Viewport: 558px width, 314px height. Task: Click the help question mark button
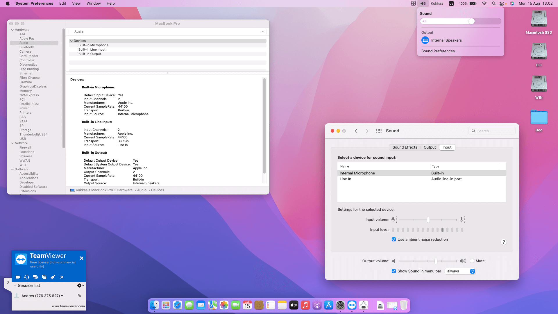[x=504, y=242]
